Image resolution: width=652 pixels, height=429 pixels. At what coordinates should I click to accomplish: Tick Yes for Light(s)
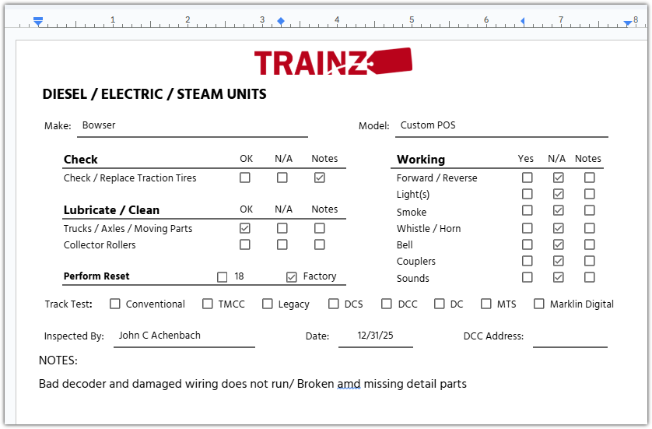coord(528,194)
